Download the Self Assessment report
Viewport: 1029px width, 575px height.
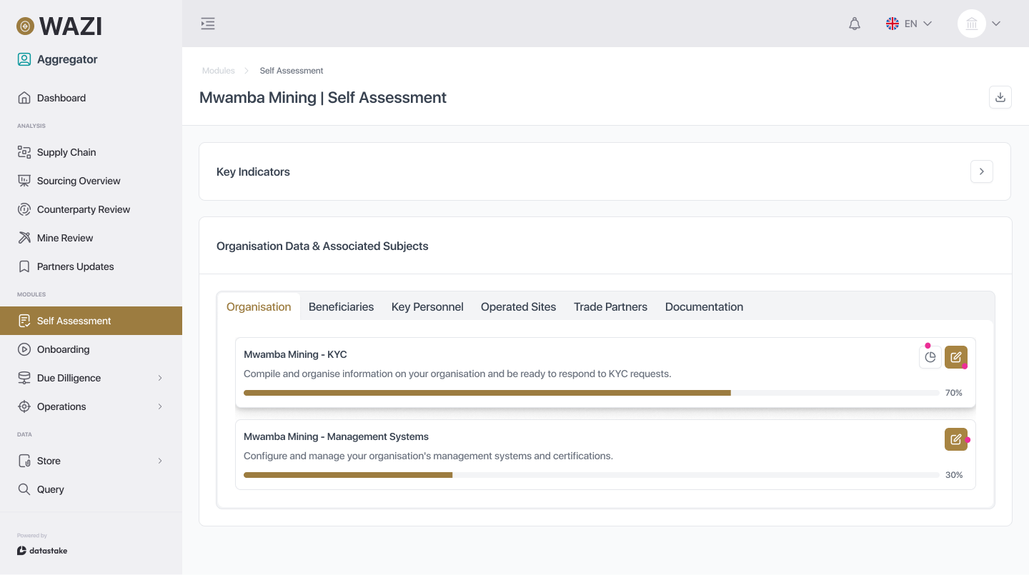pos(1000,97)
